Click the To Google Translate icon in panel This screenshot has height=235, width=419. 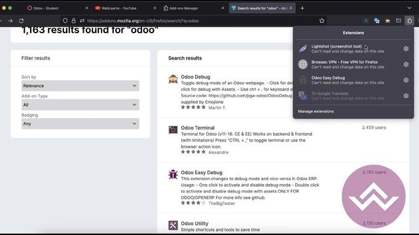click(x=303, y=96)
